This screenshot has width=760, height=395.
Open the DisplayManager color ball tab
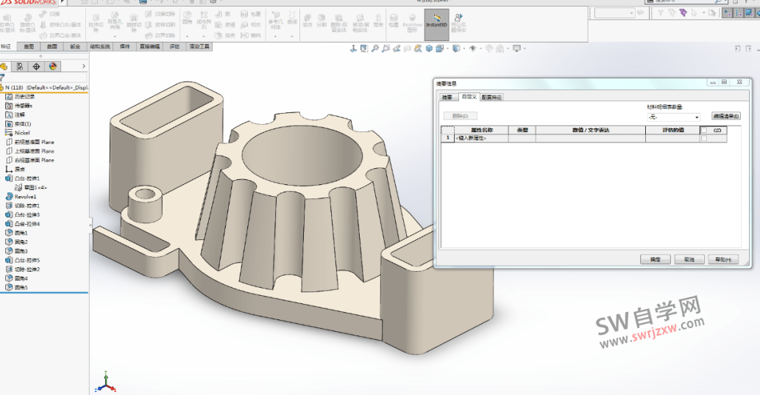53,66
